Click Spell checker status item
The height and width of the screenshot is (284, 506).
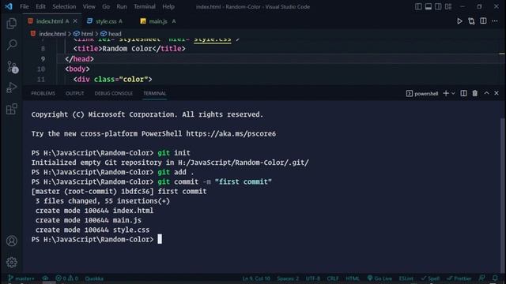click(x=430, y=278)
